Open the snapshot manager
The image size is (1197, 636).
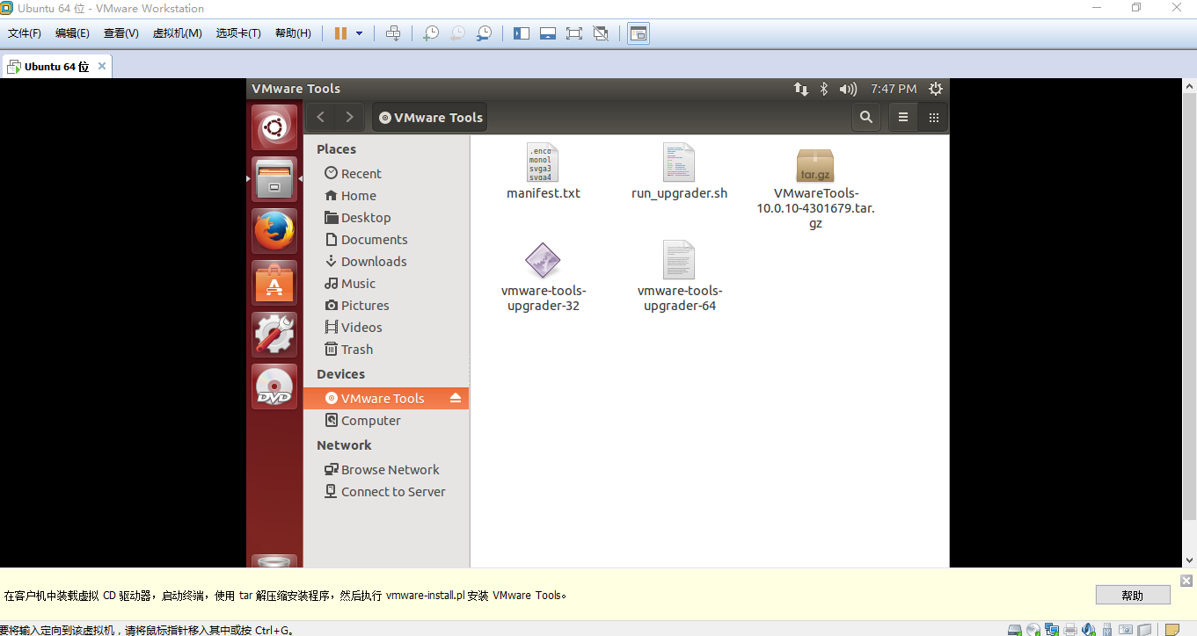click(484, 33)
